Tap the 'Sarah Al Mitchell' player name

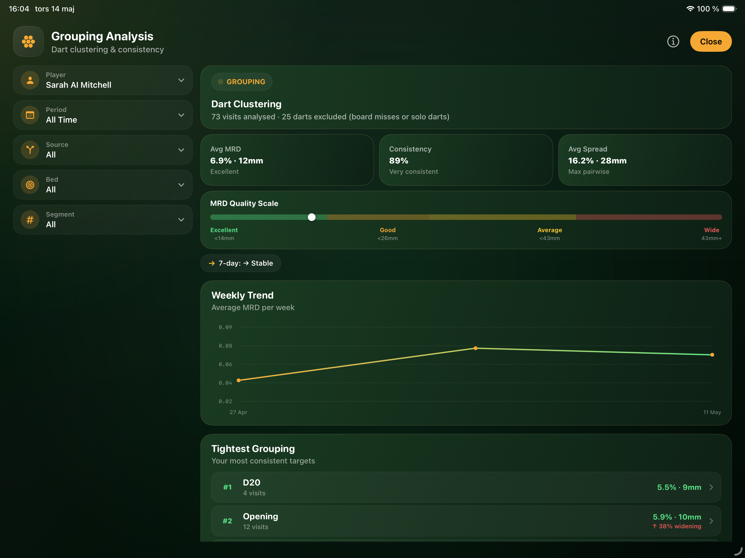tap(79, 85)
